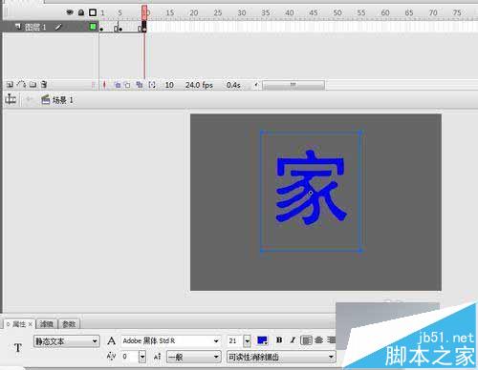
Task: Open the blue text fill color swatch
Action: [x=262, y=340]
